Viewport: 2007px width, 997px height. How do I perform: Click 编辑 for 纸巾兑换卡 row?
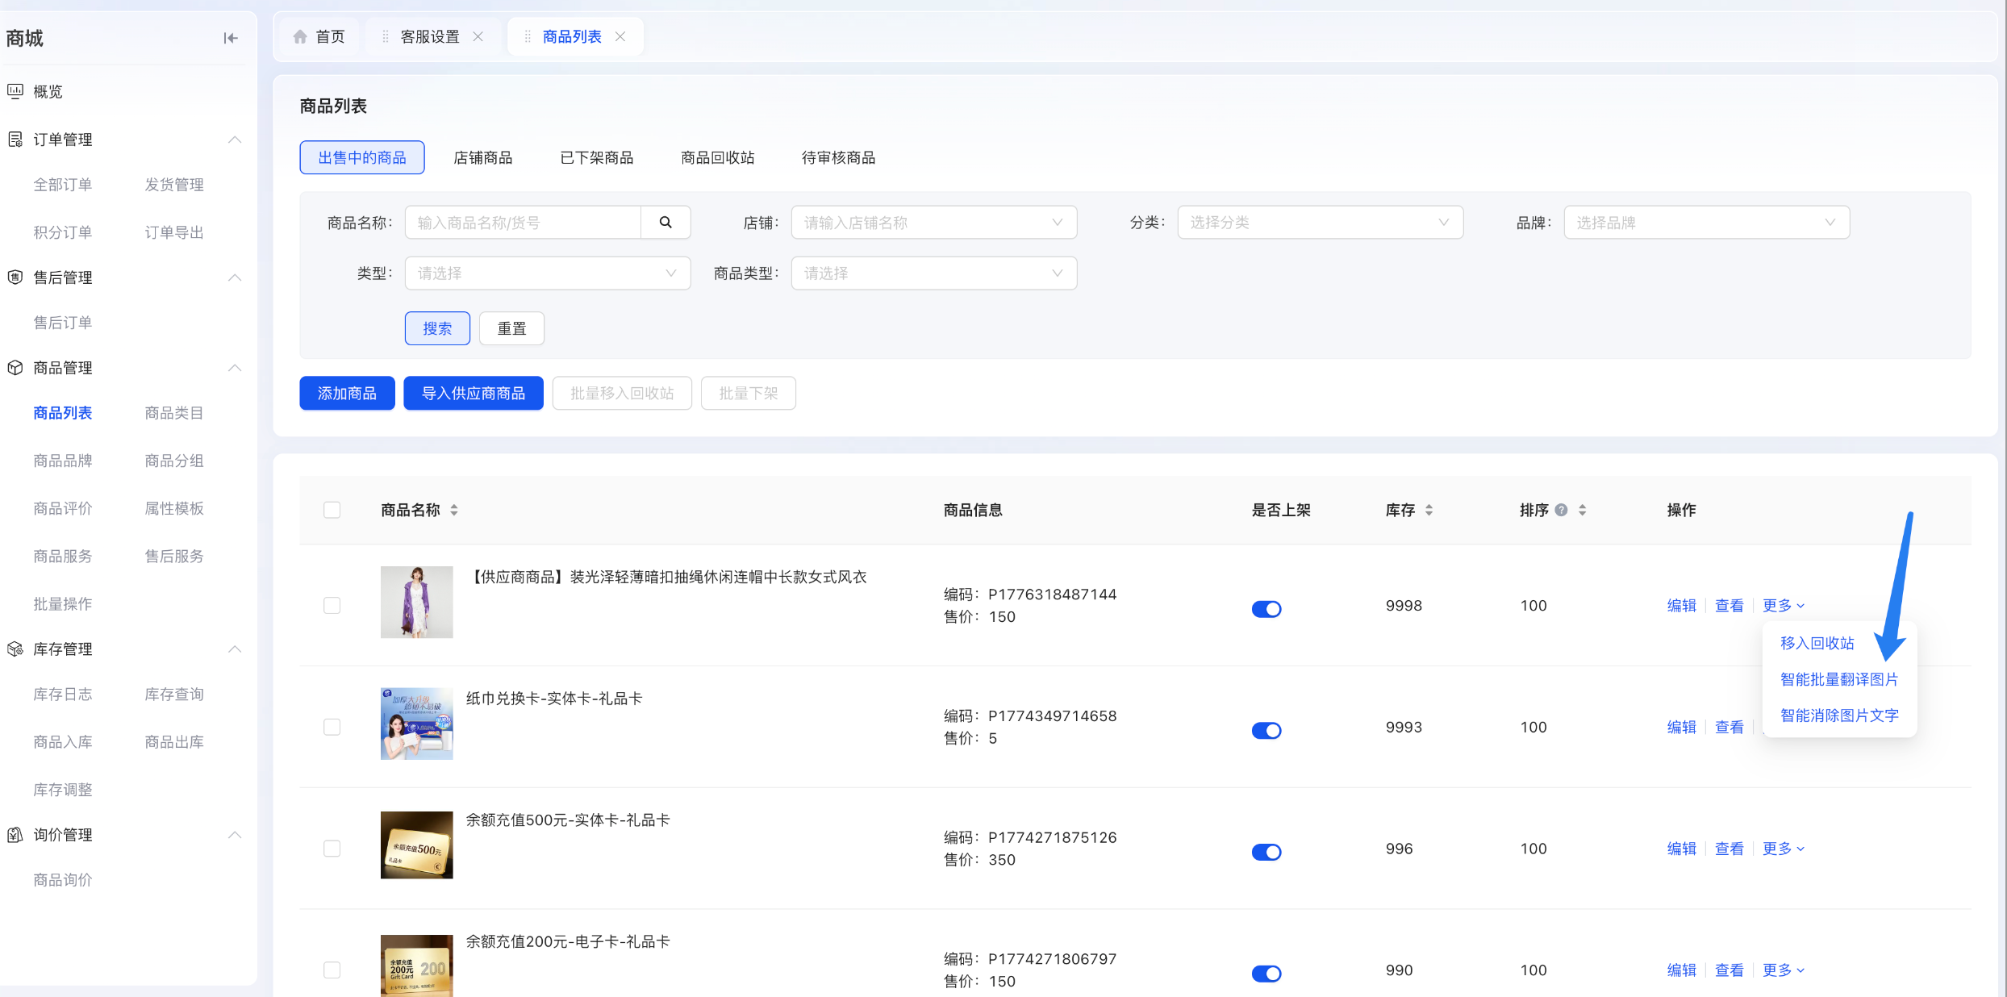pyautogui.click(x=1682, y=727)
